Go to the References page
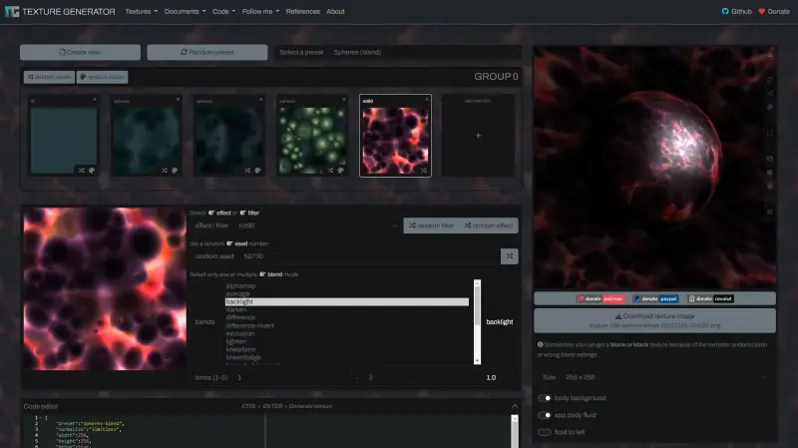Screen dimensions: 798x448 [x=303, y=11]
